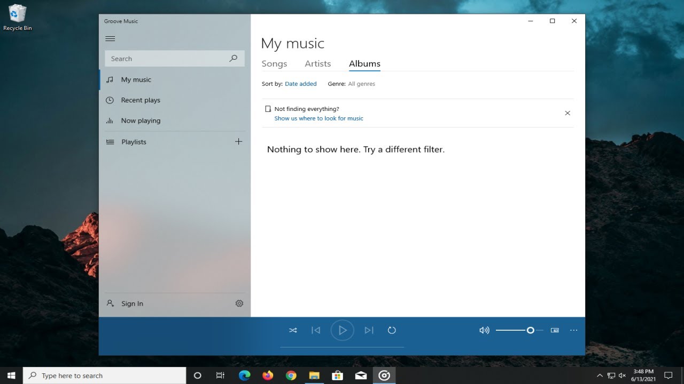
Task: Maximize the Groove Music window
Action: tap(552, 21)
